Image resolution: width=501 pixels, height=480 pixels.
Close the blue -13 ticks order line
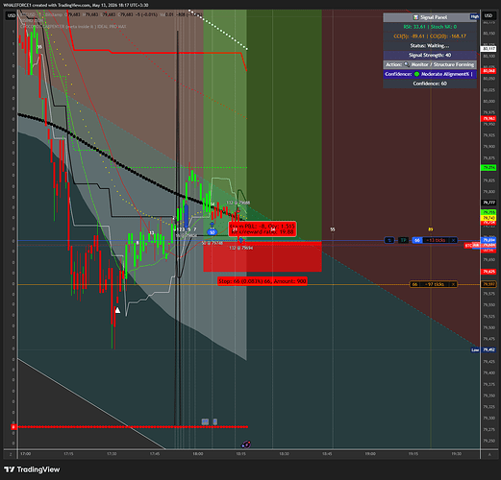click(x=453, y=240)
